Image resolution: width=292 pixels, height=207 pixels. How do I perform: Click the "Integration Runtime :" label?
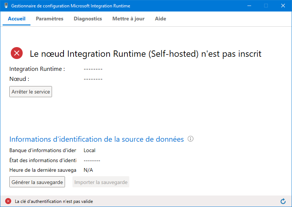click(37, 69)
